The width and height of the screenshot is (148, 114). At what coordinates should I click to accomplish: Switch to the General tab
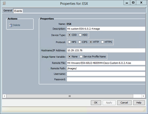pos(8,11)
